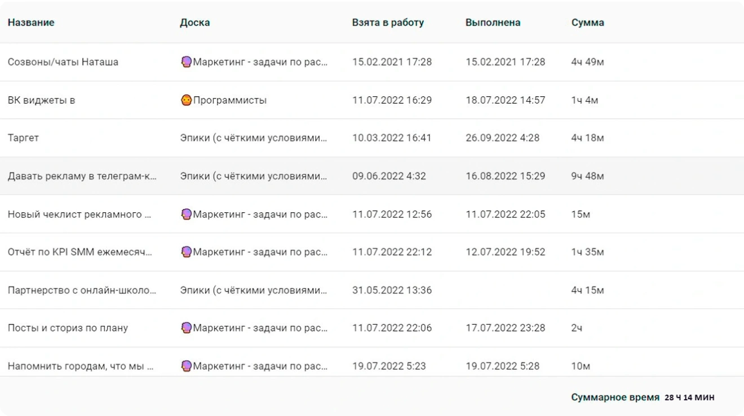Open Партнерство с онлайн-школо… task
Screen dimensions: 744x416
click(x=82, y=290)
